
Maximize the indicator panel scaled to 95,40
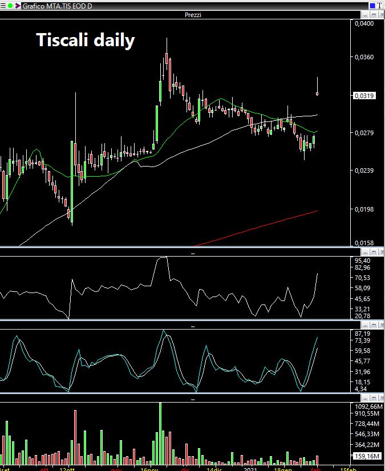tap(374, 252)
